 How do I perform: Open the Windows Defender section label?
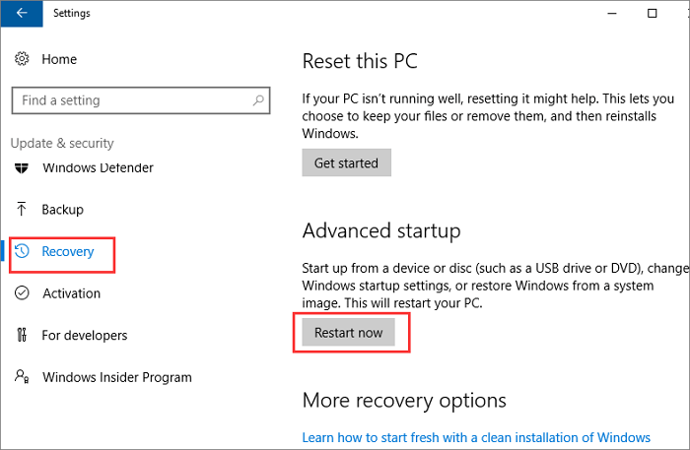pyautogui.click(x=98, y=168)
